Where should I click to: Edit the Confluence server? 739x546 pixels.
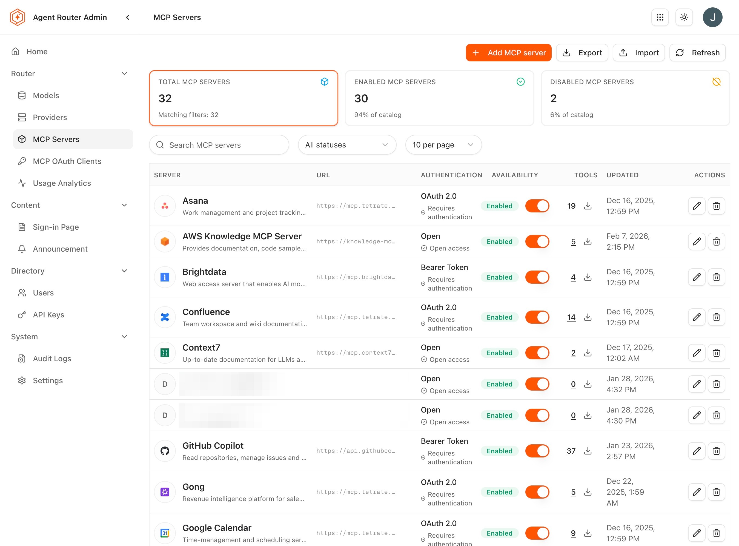(x=696, y=317)
